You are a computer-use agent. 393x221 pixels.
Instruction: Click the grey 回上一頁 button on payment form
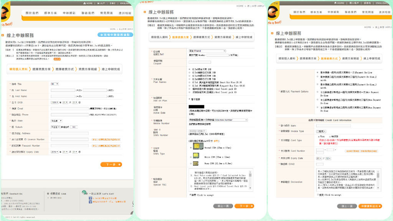point(347,206)
